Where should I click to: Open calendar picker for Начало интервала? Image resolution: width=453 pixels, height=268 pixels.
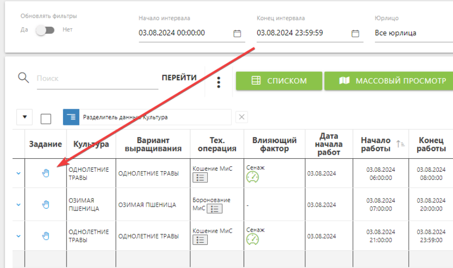tap(237, 33)
